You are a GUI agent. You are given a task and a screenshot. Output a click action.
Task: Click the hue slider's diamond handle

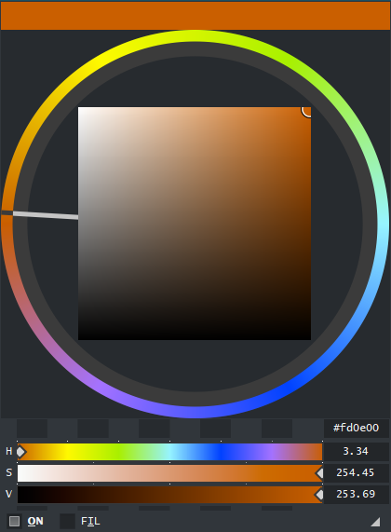tap(21, 452)
